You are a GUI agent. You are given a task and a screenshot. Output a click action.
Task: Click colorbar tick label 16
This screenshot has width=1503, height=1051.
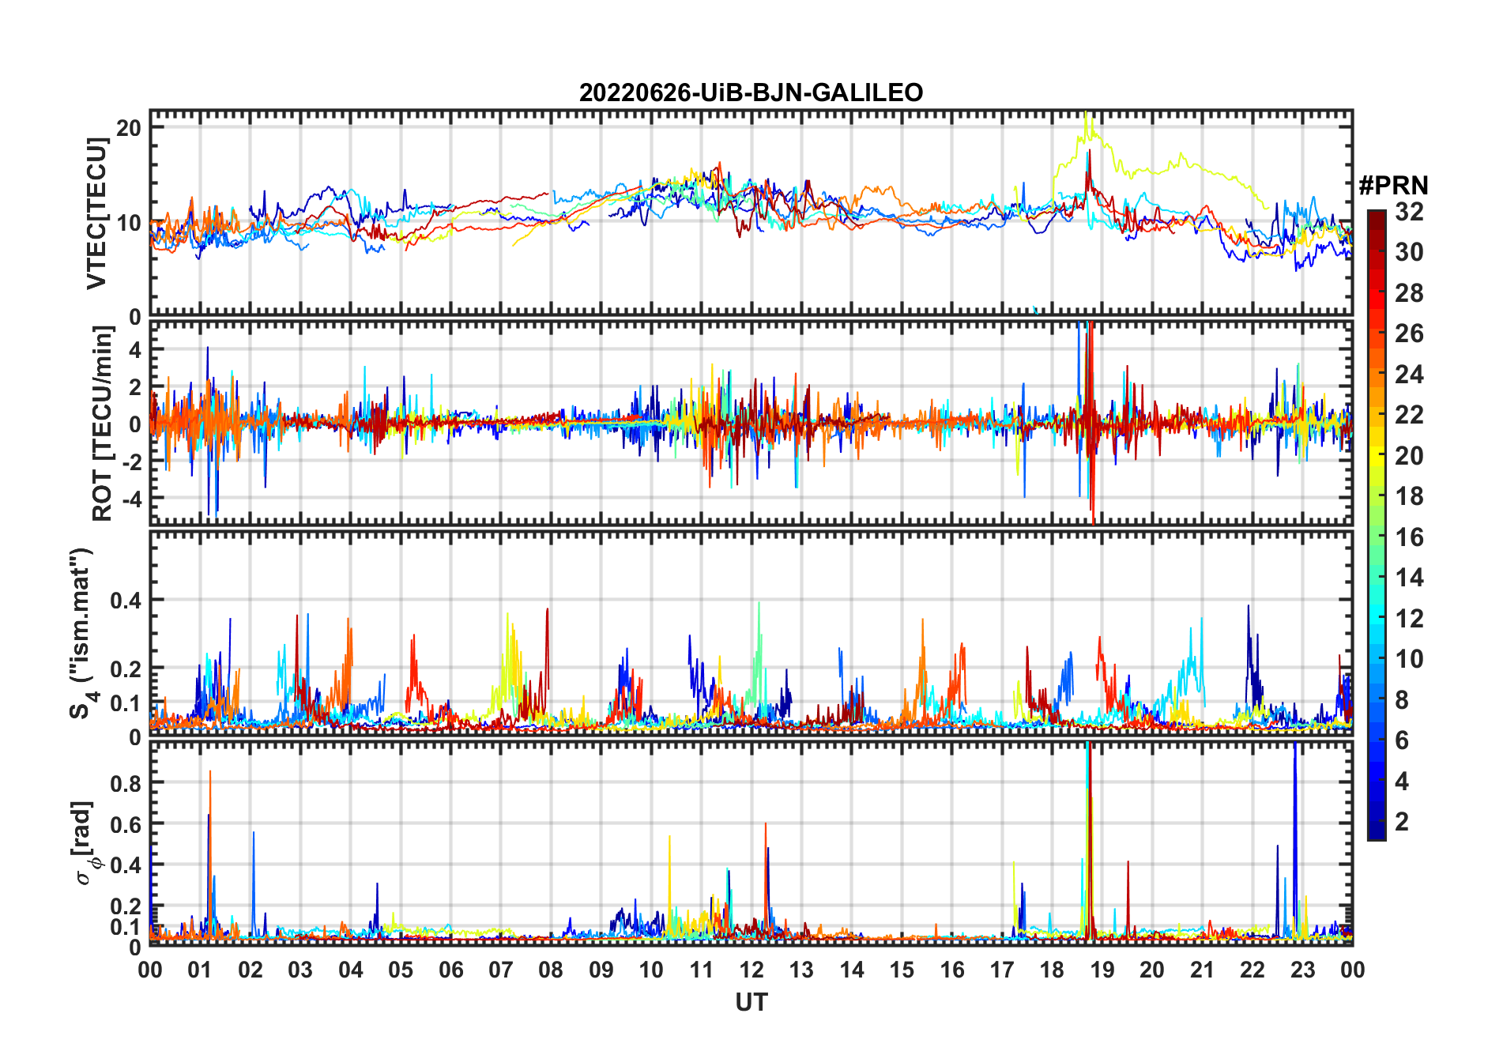pos(1409,537)
